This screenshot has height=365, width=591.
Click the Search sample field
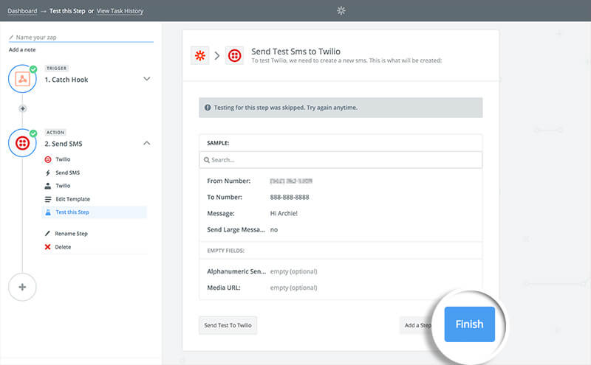(x=341, y=160)
